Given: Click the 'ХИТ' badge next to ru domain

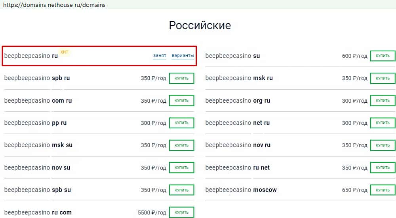Looking at the screenshot, I should (x=64, y=52).
